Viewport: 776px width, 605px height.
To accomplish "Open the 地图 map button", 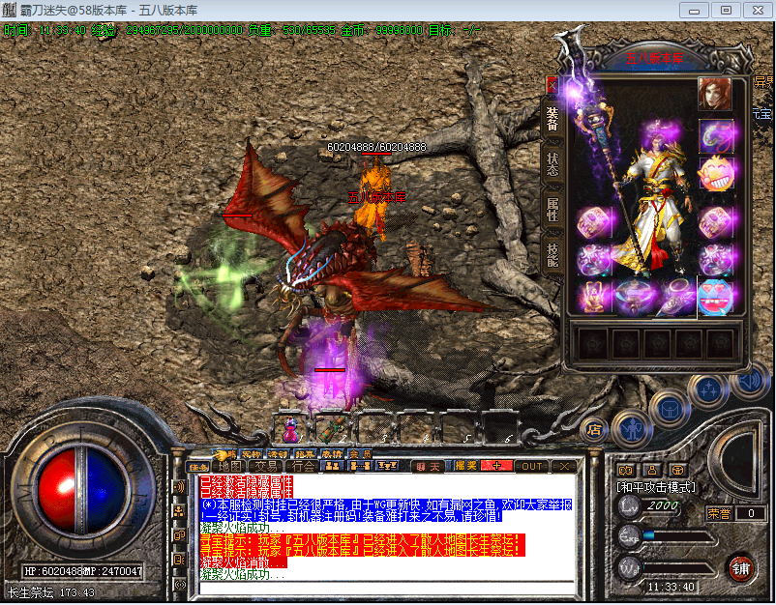I will coord(230,466).
